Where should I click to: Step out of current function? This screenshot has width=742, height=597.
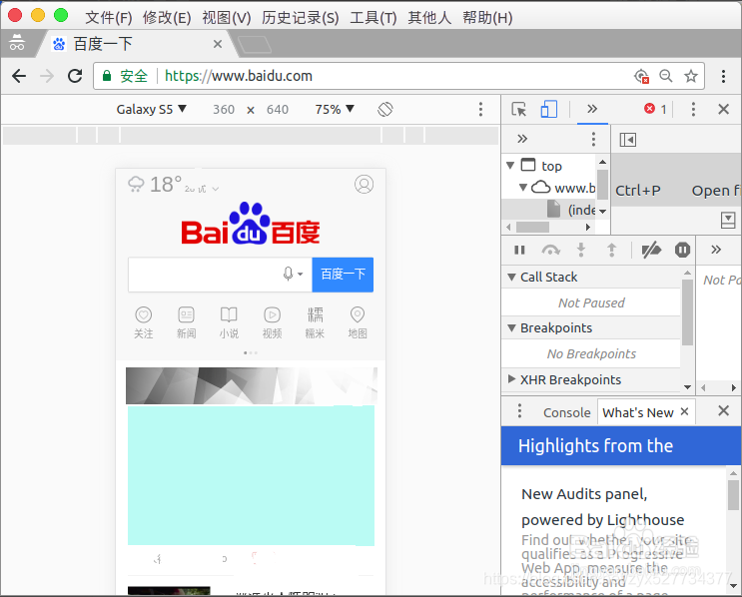tap(611, 250)
